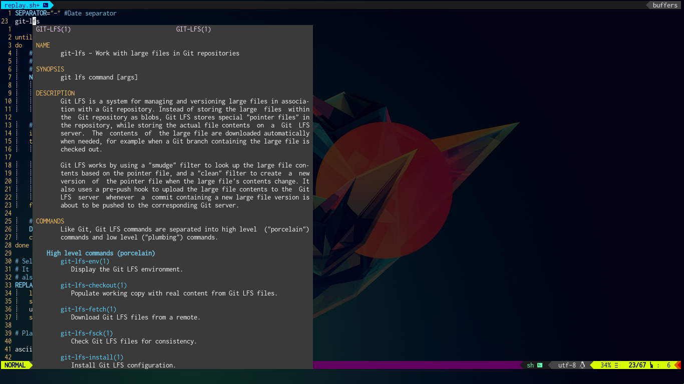The image size is (684, 384).
Task: Click the 23/67 line position
Action: click(637, 365)
